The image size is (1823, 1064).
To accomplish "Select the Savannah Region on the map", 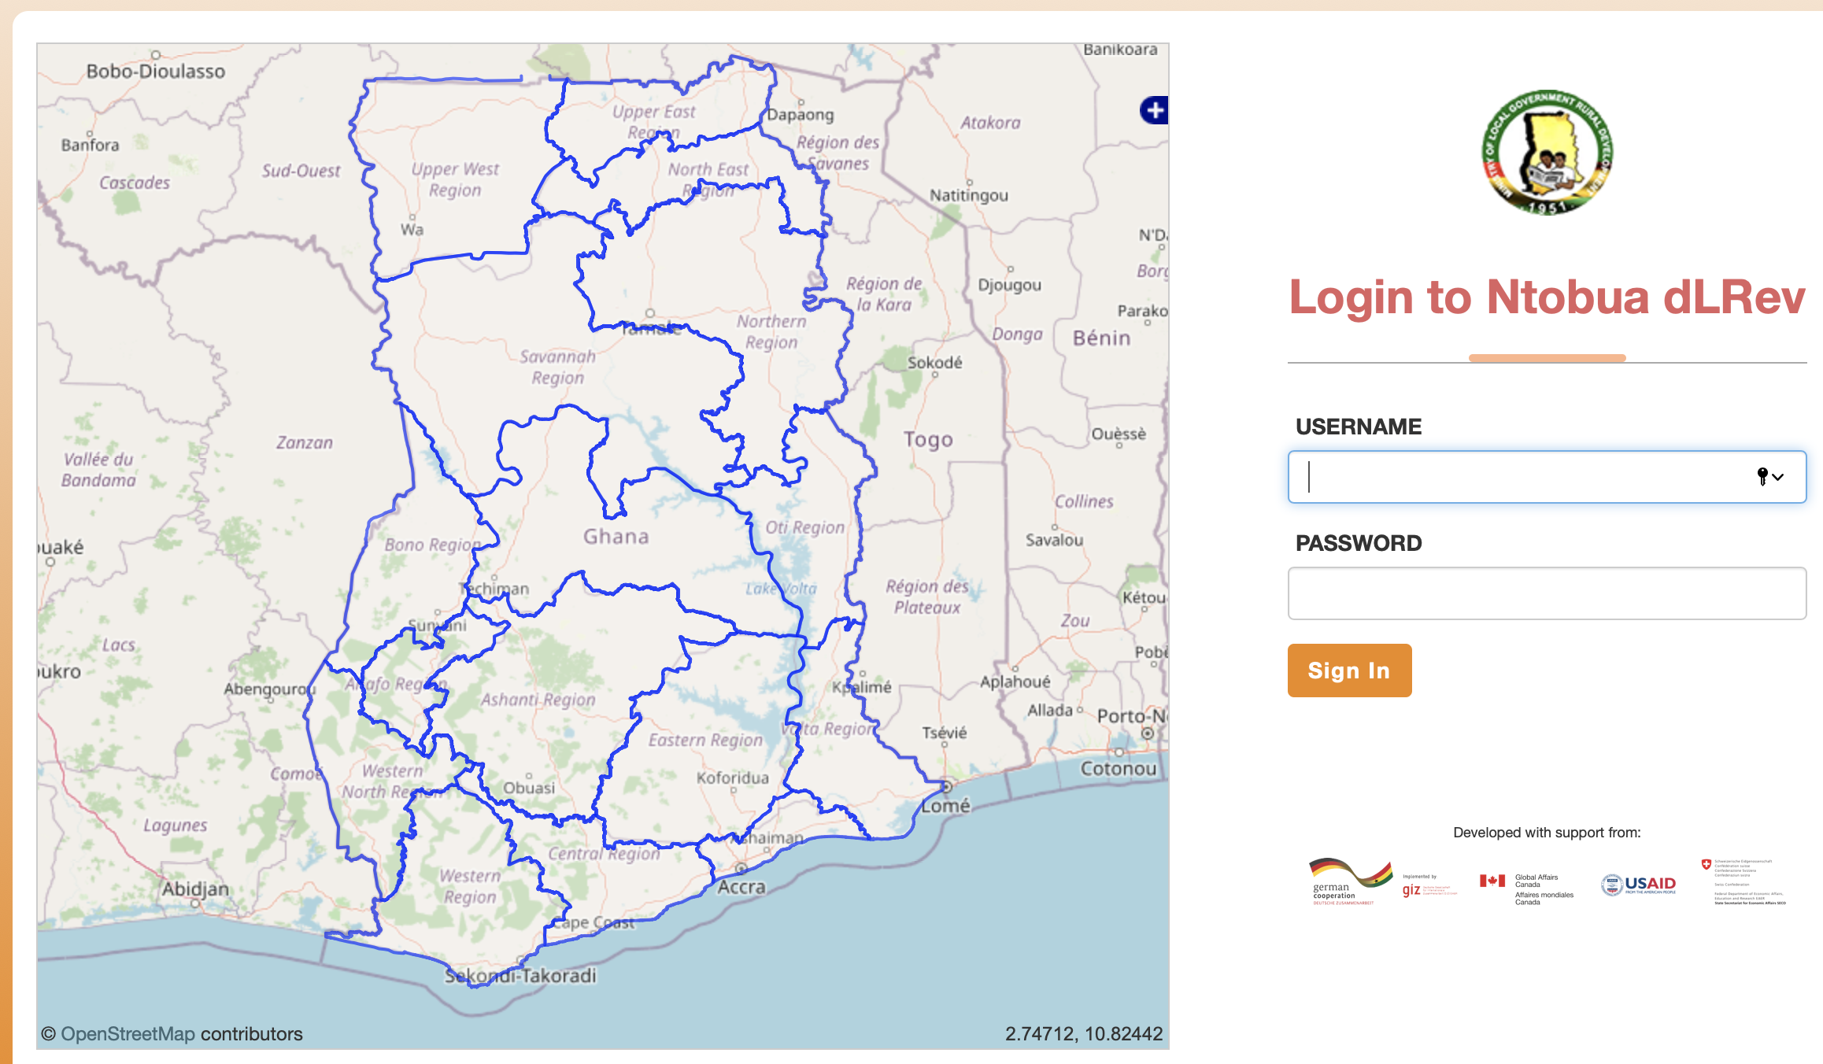I will click(557, 367).
